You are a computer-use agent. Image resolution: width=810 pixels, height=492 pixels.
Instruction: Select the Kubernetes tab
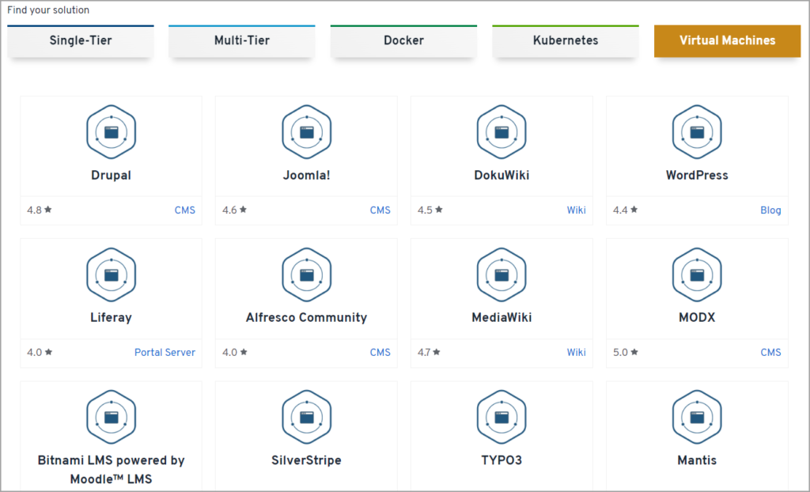(565, 40)
